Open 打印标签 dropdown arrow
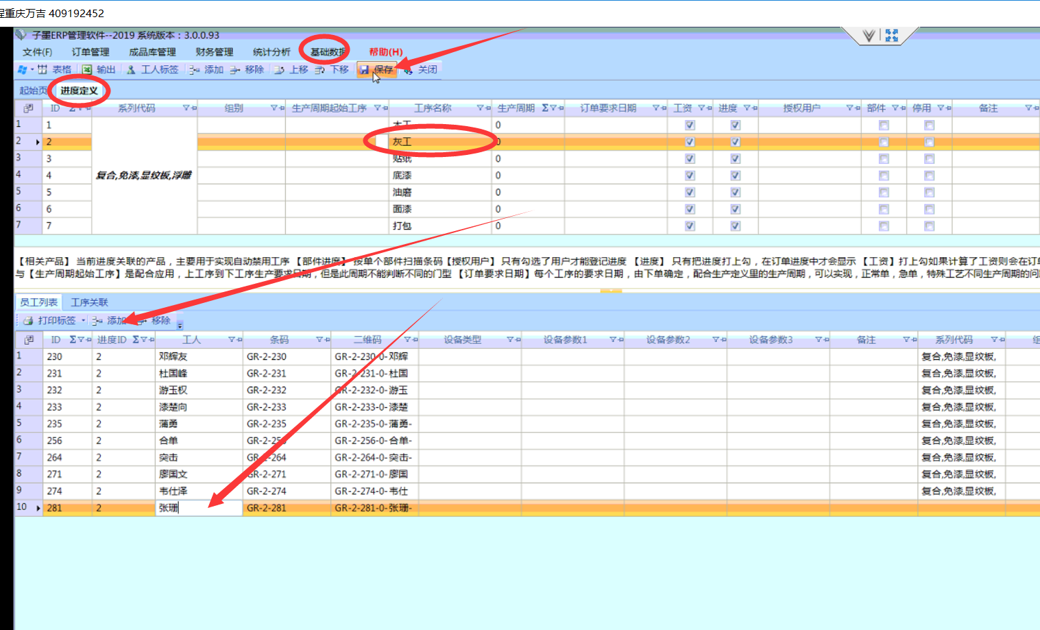Screen dimensions: 1040x630 84,321
